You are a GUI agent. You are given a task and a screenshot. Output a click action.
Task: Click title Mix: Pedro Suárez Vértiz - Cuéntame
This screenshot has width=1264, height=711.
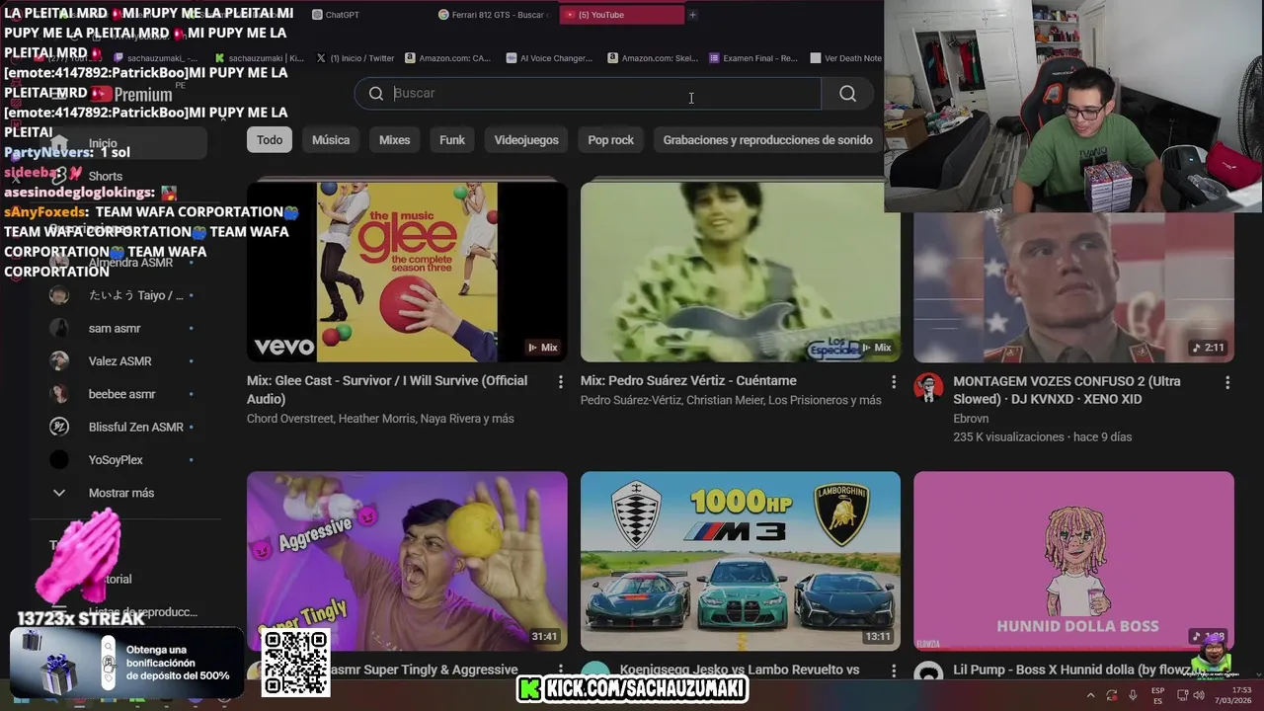[x=688, y=380]
